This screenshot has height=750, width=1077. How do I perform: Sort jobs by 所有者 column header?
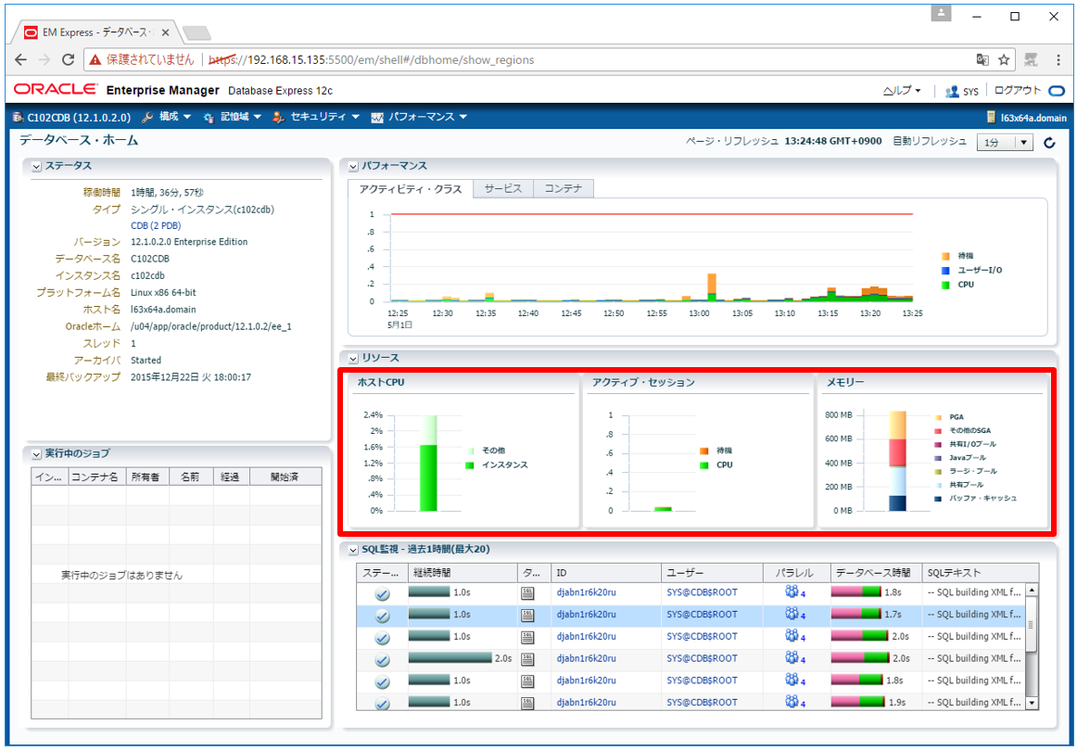(x=147, y=477)
